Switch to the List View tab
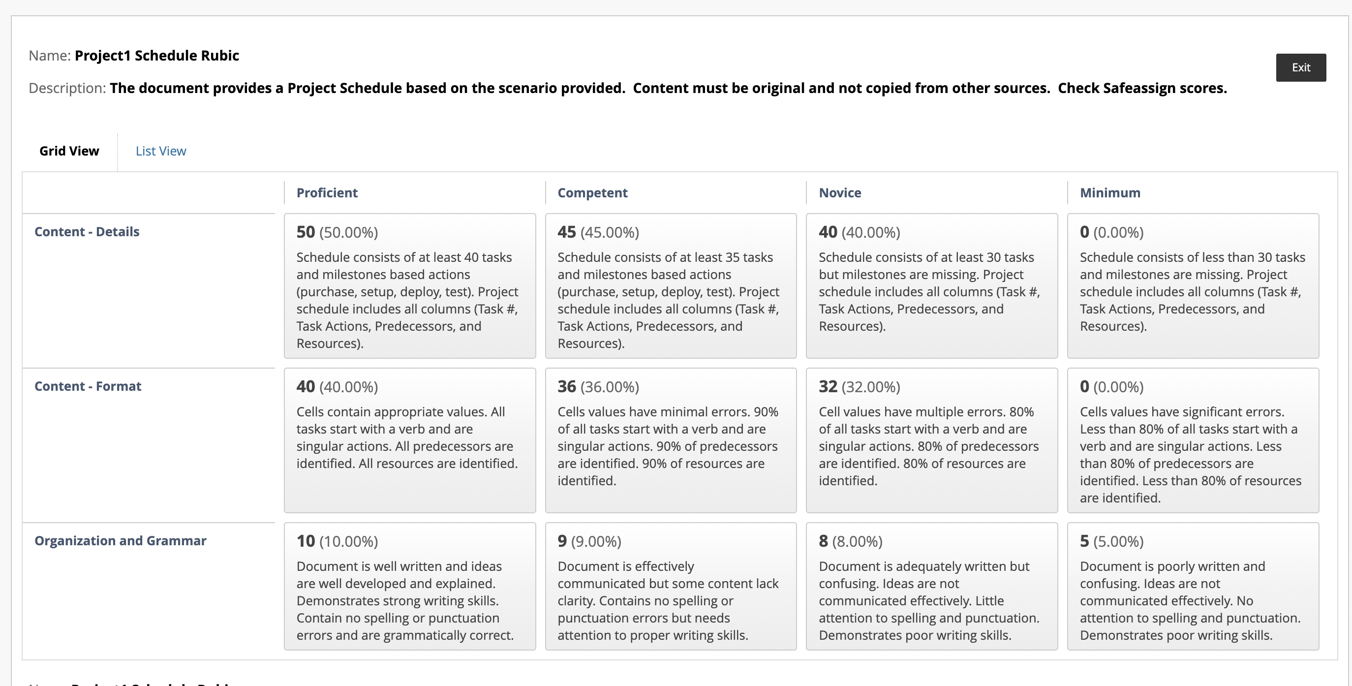1352x686 pixels. point(160,151)
